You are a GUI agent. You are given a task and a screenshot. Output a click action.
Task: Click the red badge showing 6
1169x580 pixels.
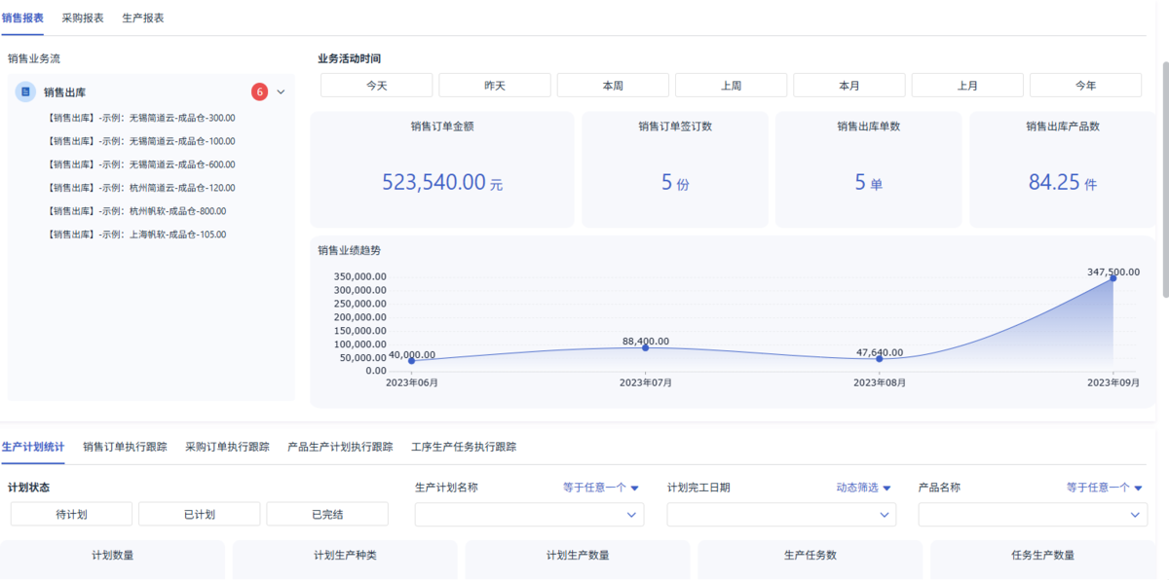pyautogui.click(x=259, y=91)
